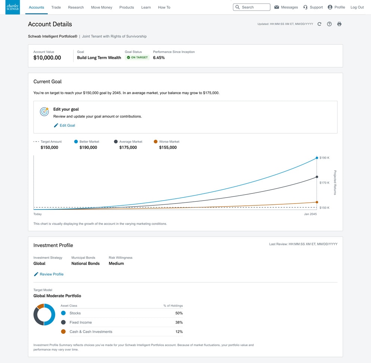The image size is (371, 363).
Task: Click the Better Market endpoint on chart
Action: (317, 158)
